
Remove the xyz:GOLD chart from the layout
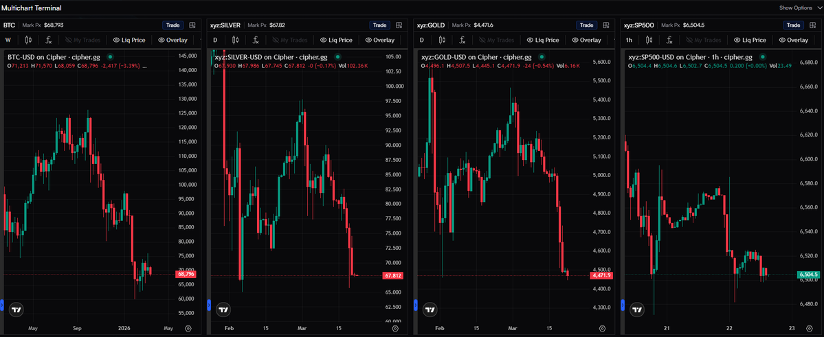(x=606, y=25)
